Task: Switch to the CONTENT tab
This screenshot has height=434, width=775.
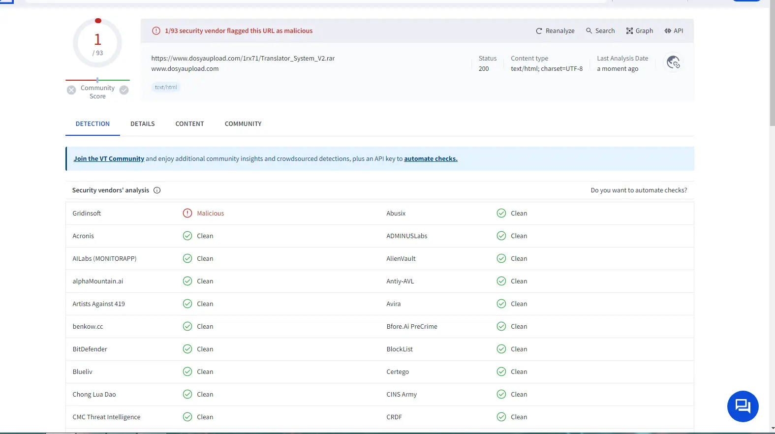Action: coord(189,124)
